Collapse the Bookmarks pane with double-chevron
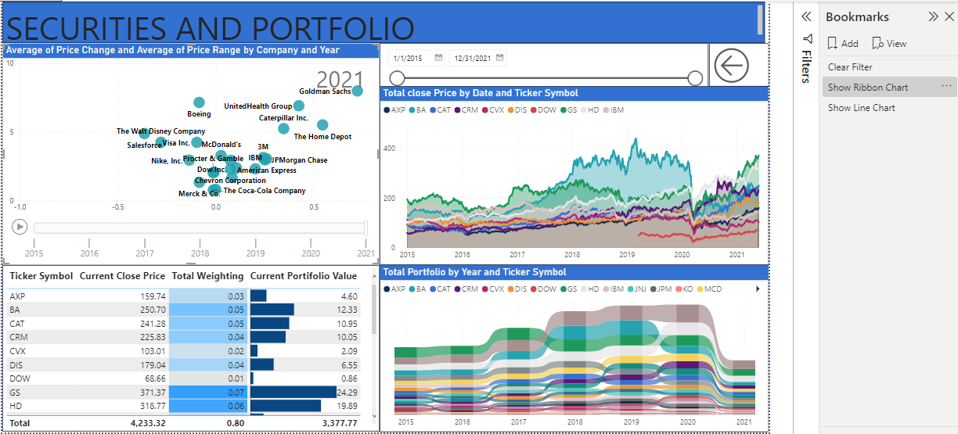 [x=933, y=16]
